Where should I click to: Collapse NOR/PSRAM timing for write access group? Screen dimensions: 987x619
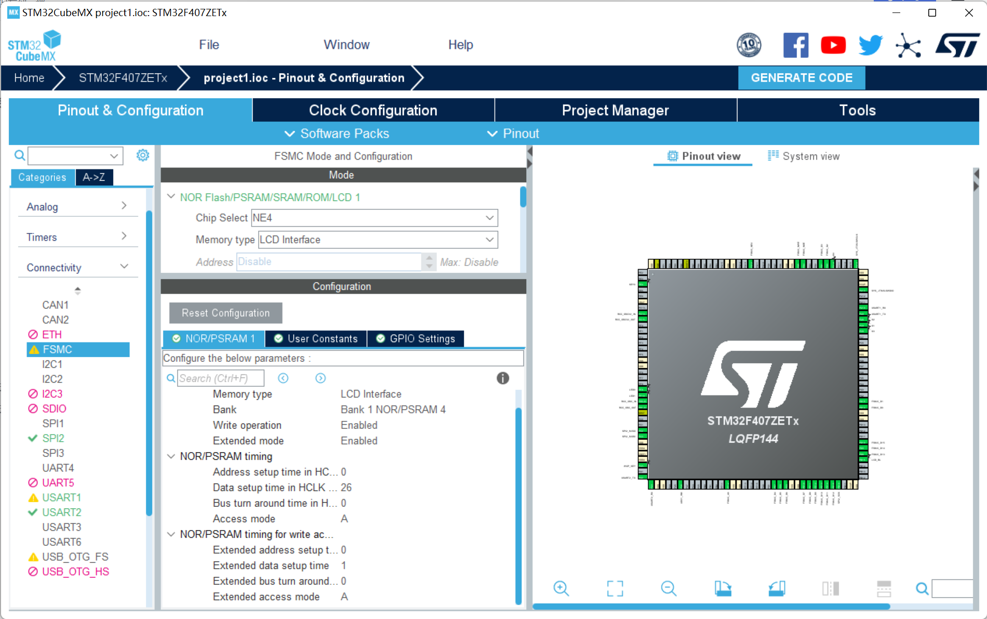171,534
